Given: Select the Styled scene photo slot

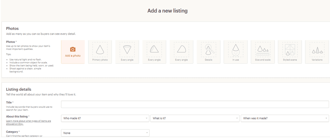Looking at the screenshot, I should 290,52.
